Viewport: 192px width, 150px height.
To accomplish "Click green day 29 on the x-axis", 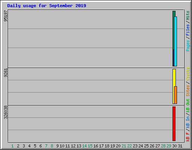I will [x=169, y=146].
